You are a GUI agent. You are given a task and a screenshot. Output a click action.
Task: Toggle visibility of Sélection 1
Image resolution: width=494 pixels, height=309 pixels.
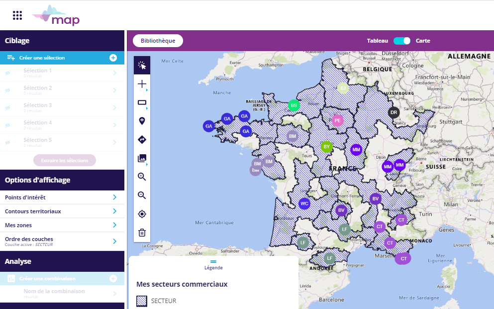(x=8, y=73)
